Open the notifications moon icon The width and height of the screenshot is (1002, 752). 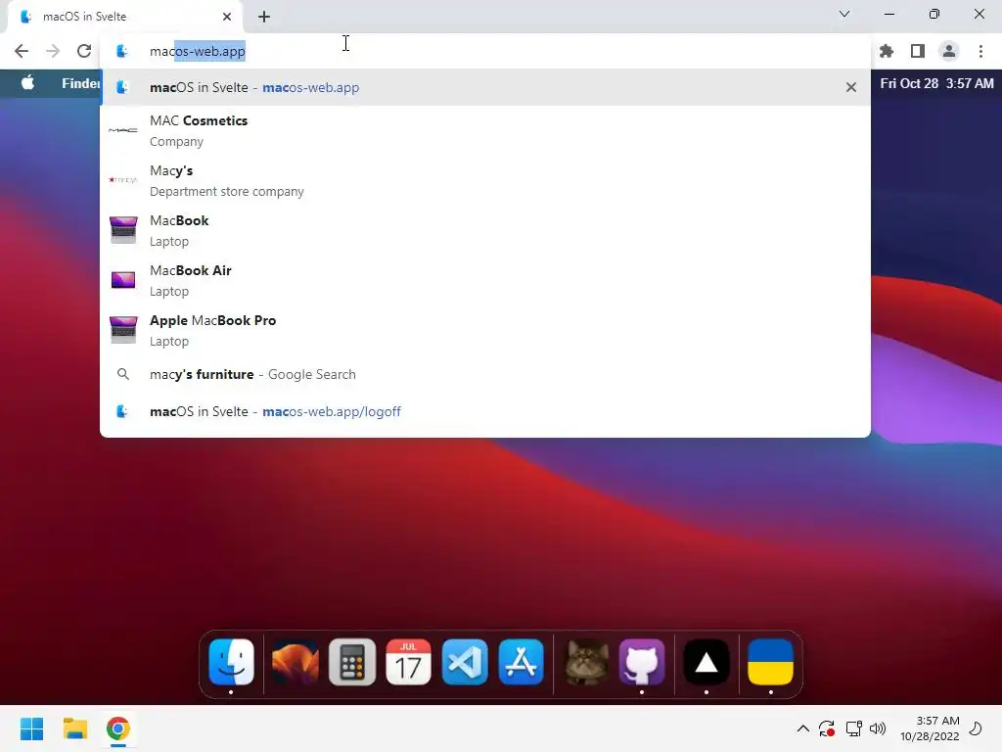[976, 728]
